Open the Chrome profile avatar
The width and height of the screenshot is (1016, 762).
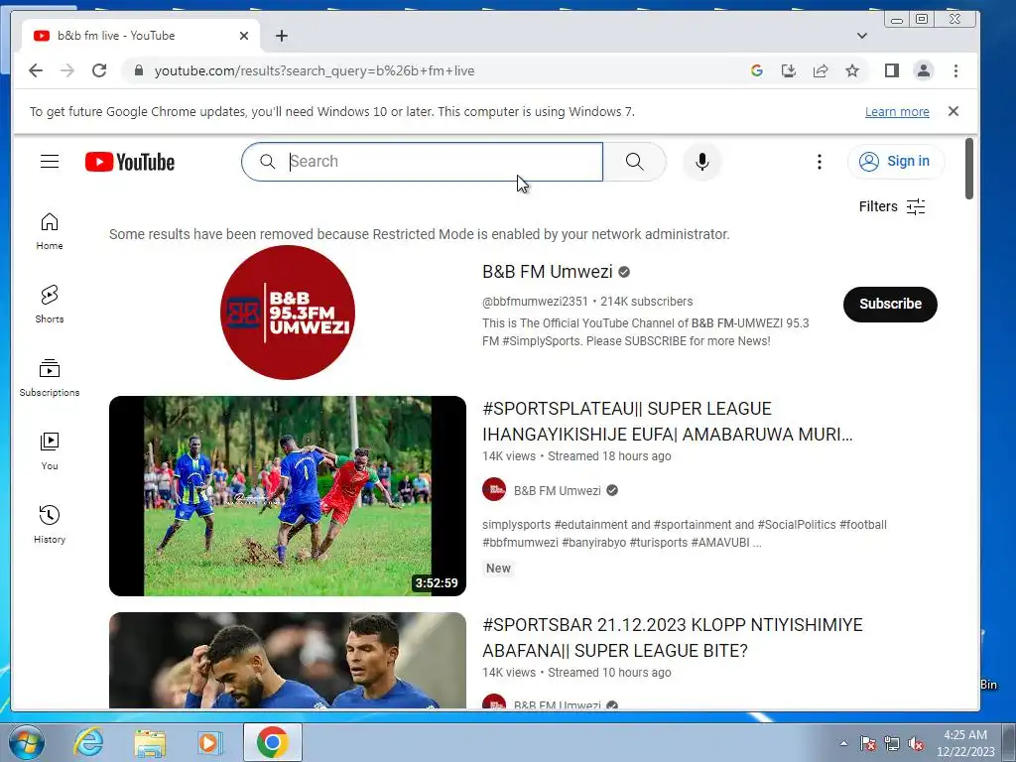pos(924,70)
